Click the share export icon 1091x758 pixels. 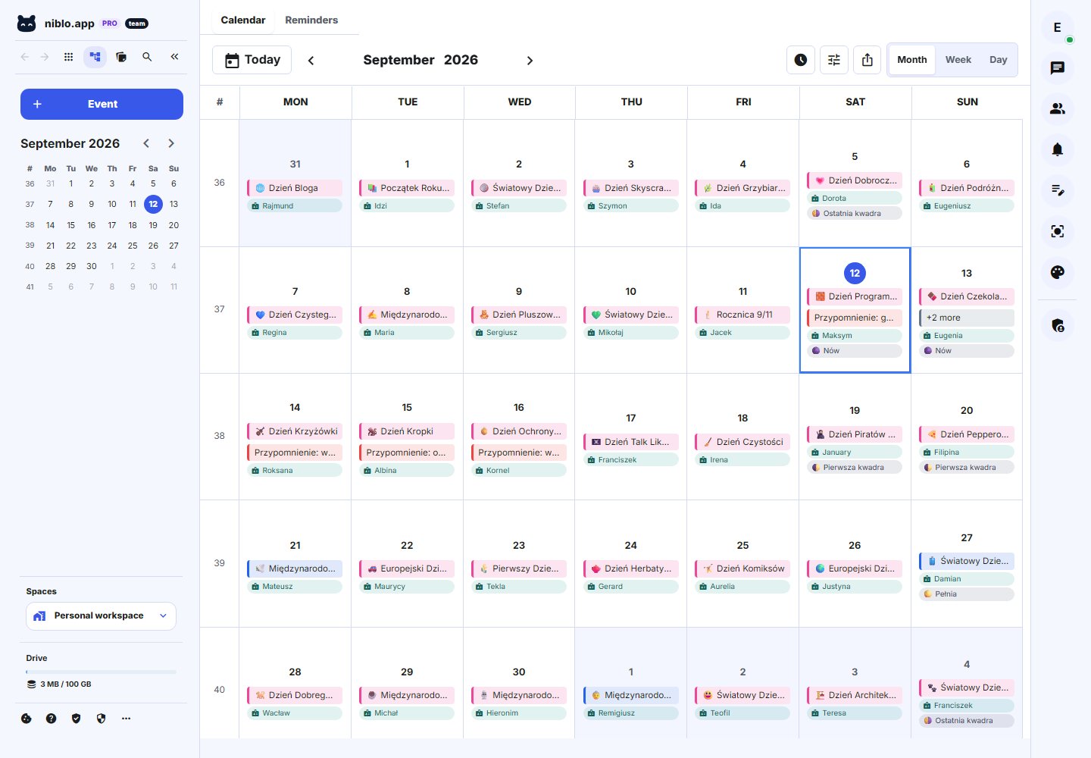(867, 60)
